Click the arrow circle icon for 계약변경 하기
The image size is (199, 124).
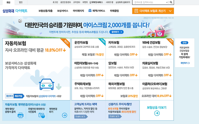click(x=64, y=115)
